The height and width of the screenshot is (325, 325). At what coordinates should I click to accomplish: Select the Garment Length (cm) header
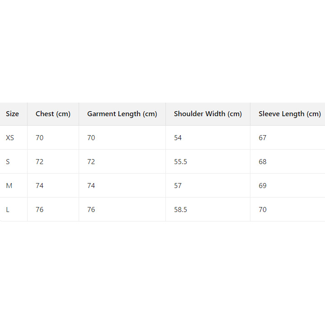pyautogui.click(x=122, y=114)
